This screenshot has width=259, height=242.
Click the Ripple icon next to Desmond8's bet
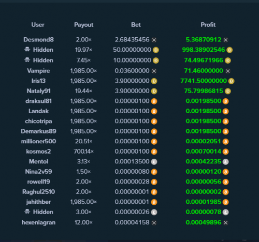[154, 40]
